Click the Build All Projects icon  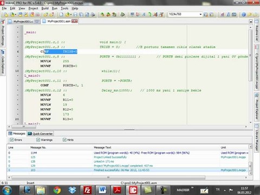108,15
